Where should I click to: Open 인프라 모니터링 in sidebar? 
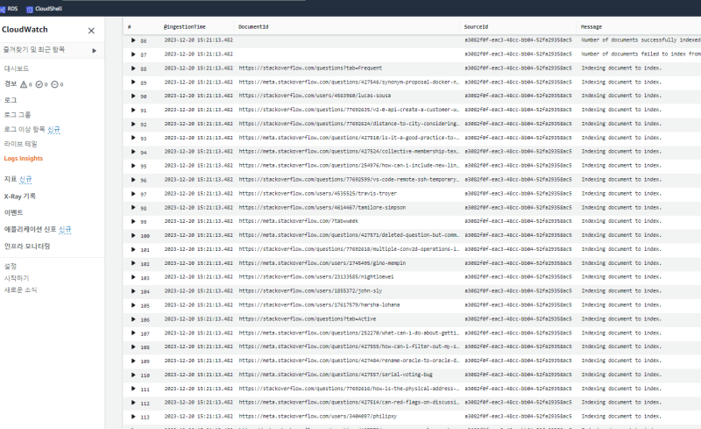[27, 246]
